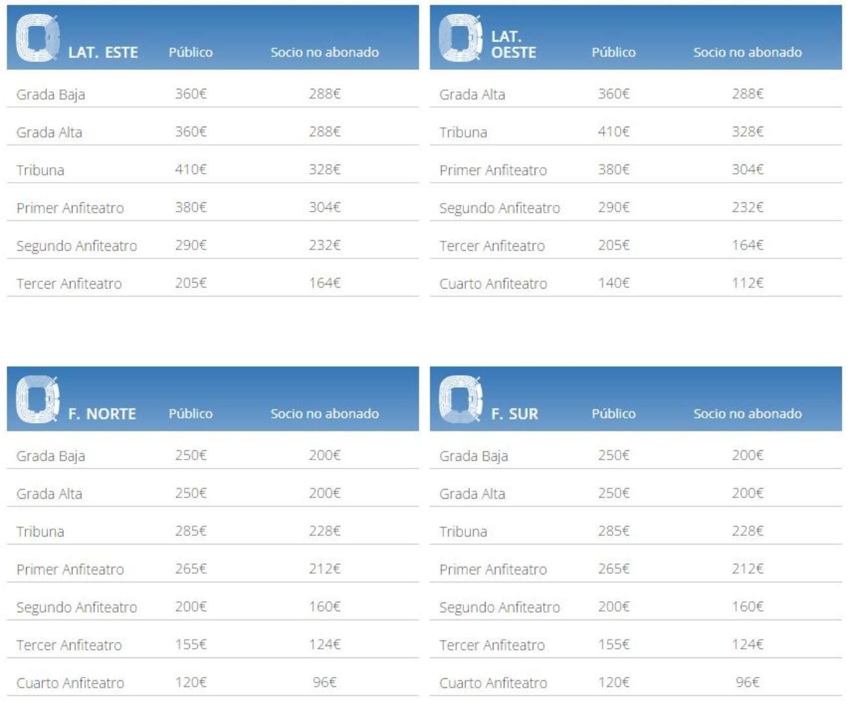Select Grada Baja row in Lat. Este table
Image resolution: width=853 pixels, height=705 pixels.
pos(51,95)
